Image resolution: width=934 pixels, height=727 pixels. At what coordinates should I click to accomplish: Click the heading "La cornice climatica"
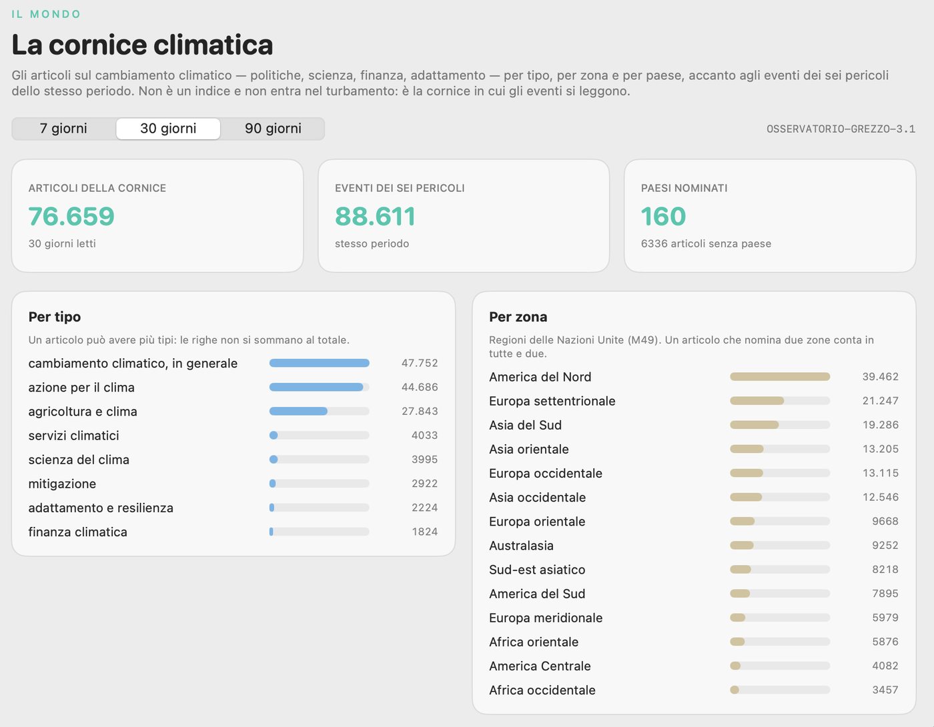(x=142, y=45)
